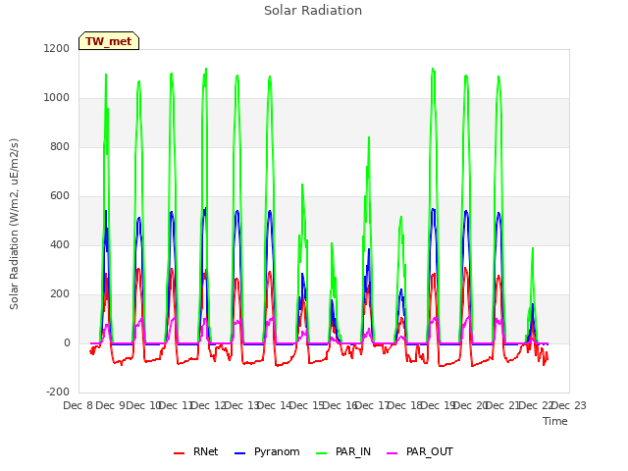Image resolution: width=628 pixels, height=471 pixels.
Task: Click the PAR_IN legend entry
Action: pos(343,451)
